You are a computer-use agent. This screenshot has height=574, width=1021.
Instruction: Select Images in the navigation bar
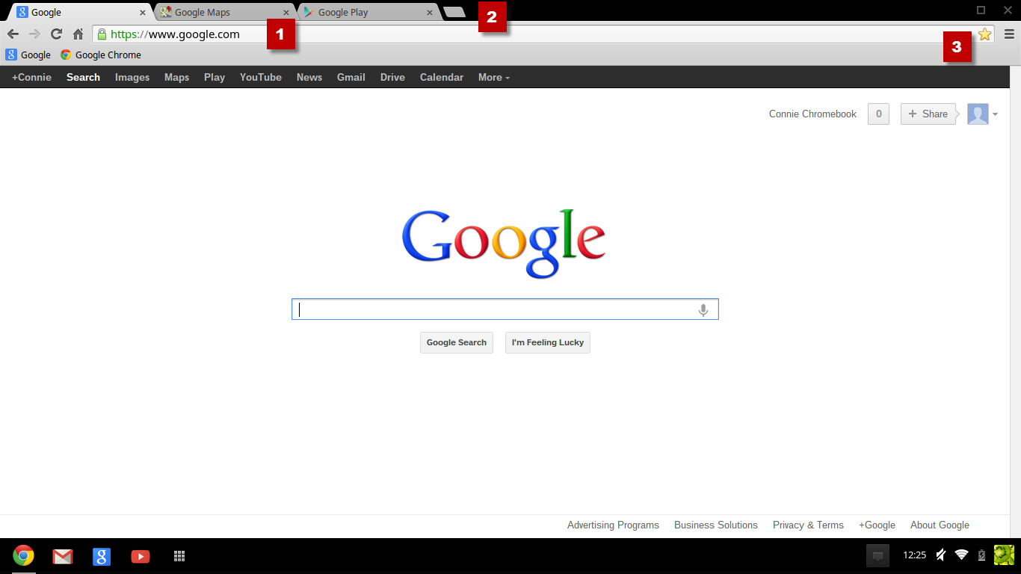click(132, 77)
